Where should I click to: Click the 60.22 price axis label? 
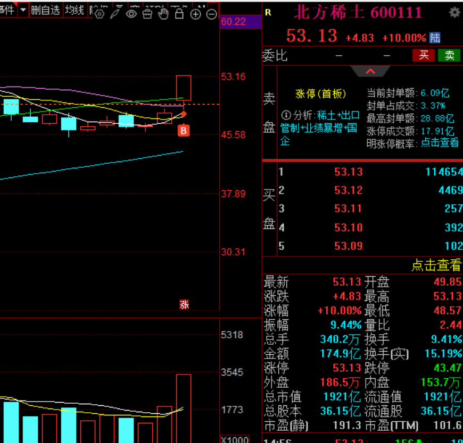click(x=233, y=22)
